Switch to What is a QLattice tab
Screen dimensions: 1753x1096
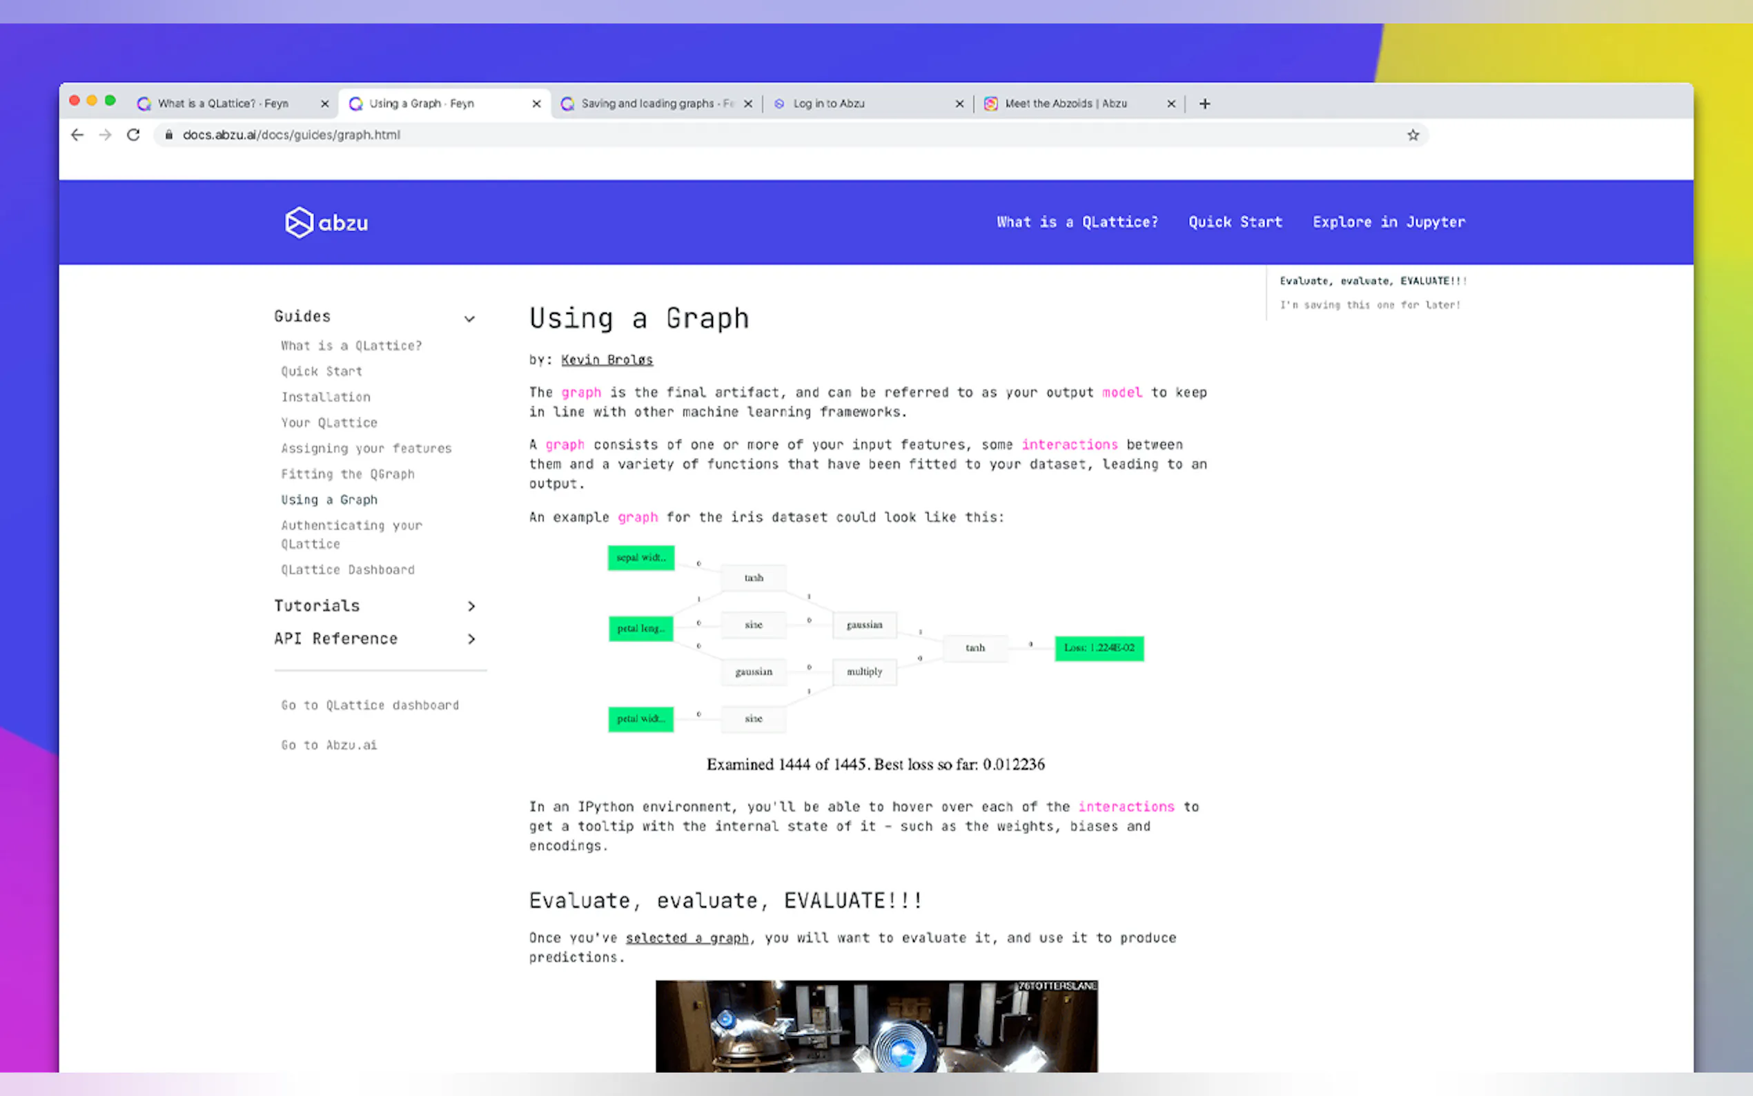pyautogui.click(x=222, y=104)
